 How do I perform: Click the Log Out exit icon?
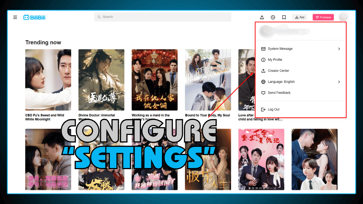point(263,109)
